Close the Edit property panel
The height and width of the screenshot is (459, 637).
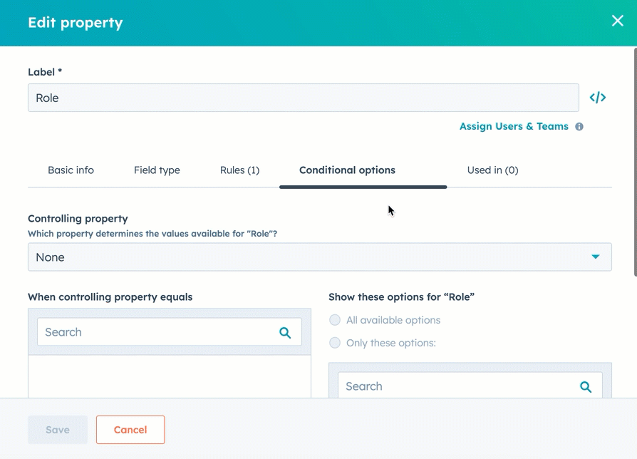617,21
